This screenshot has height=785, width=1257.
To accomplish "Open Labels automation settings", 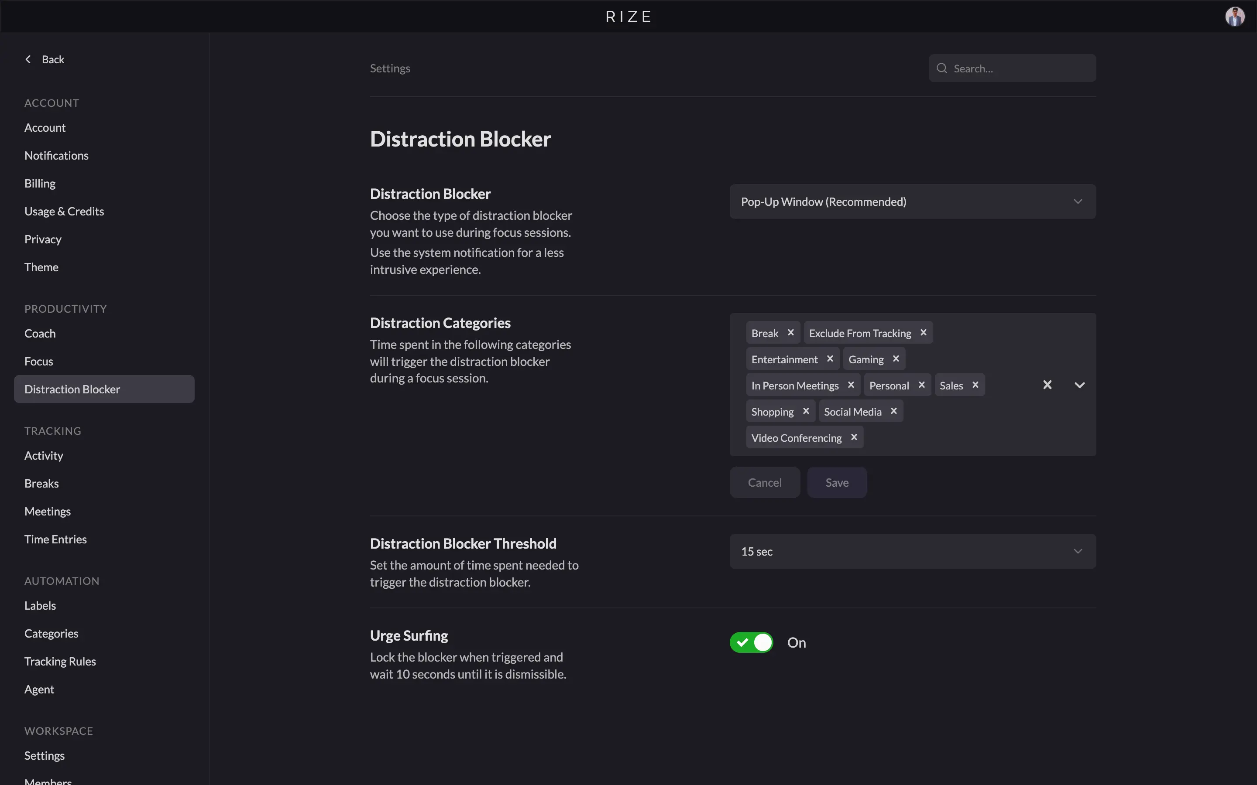I will 39,605.
